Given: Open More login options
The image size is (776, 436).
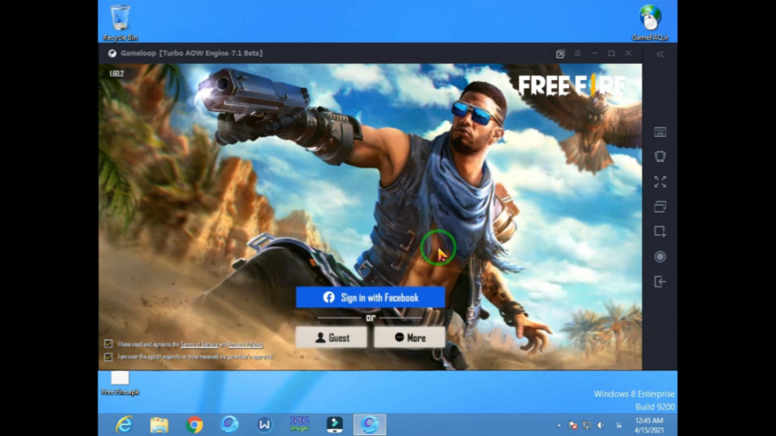Looking at the screenshot, I should coord(410,338).
